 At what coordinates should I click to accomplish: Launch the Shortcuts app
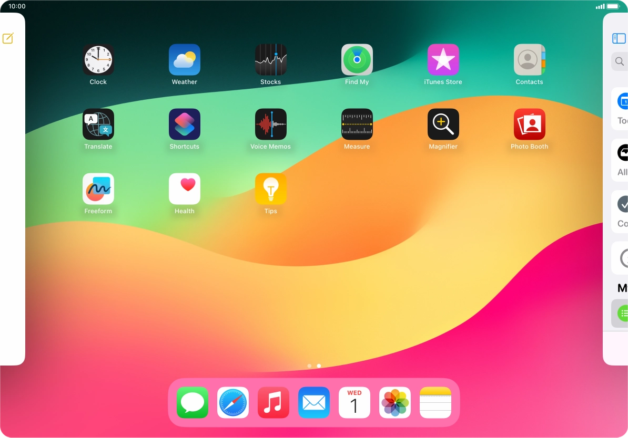185,124
